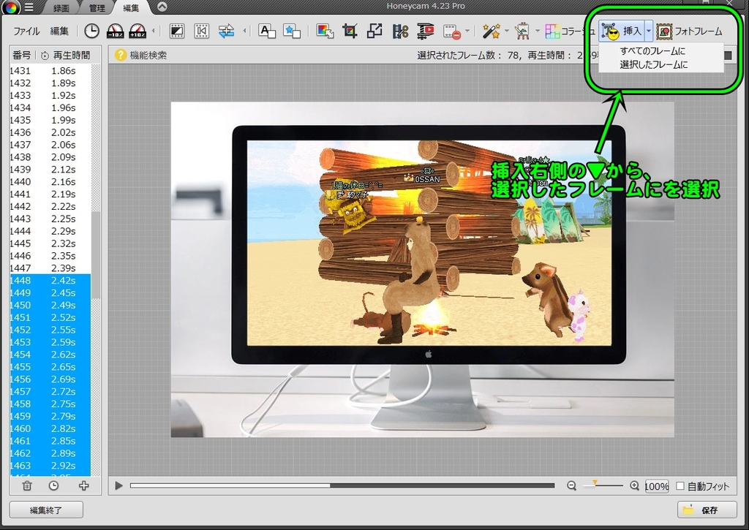The image size is (749, 530).
Task: Zoom in with the plus magnifier
Action: tap(634, 486)
